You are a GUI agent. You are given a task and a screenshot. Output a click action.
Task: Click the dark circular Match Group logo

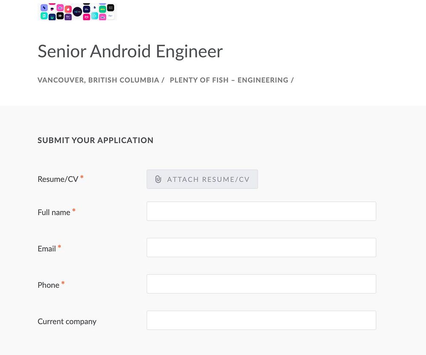[77, 12]
